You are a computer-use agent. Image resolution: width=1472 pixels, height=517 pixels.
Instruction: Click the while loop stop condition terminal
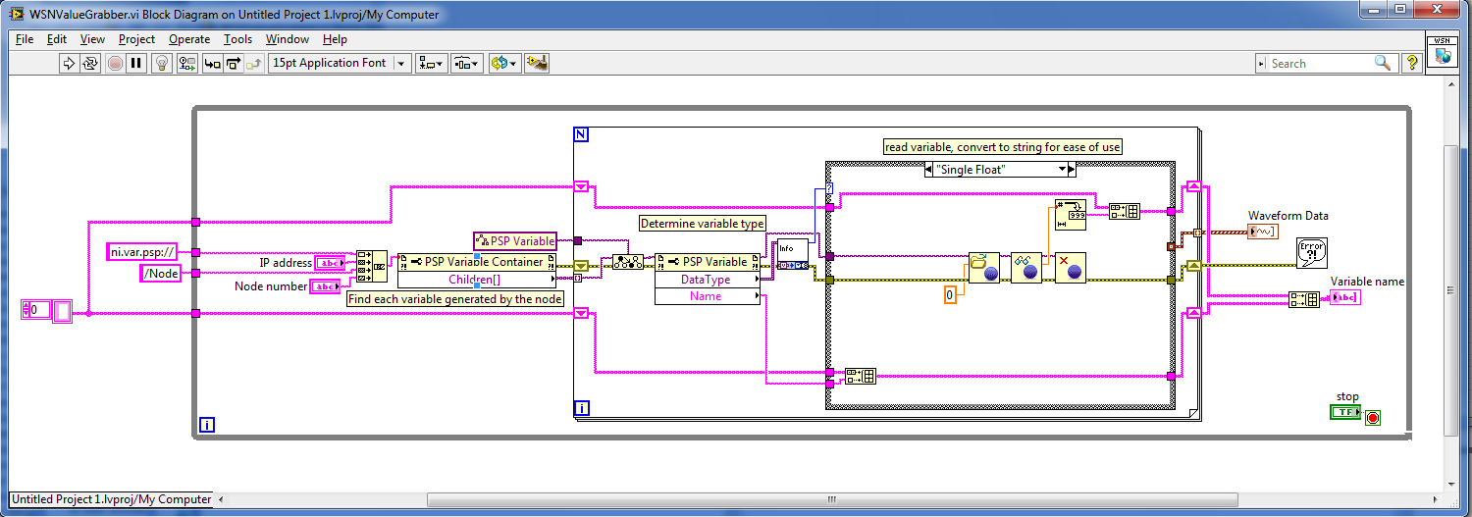tap(1372, 418)
